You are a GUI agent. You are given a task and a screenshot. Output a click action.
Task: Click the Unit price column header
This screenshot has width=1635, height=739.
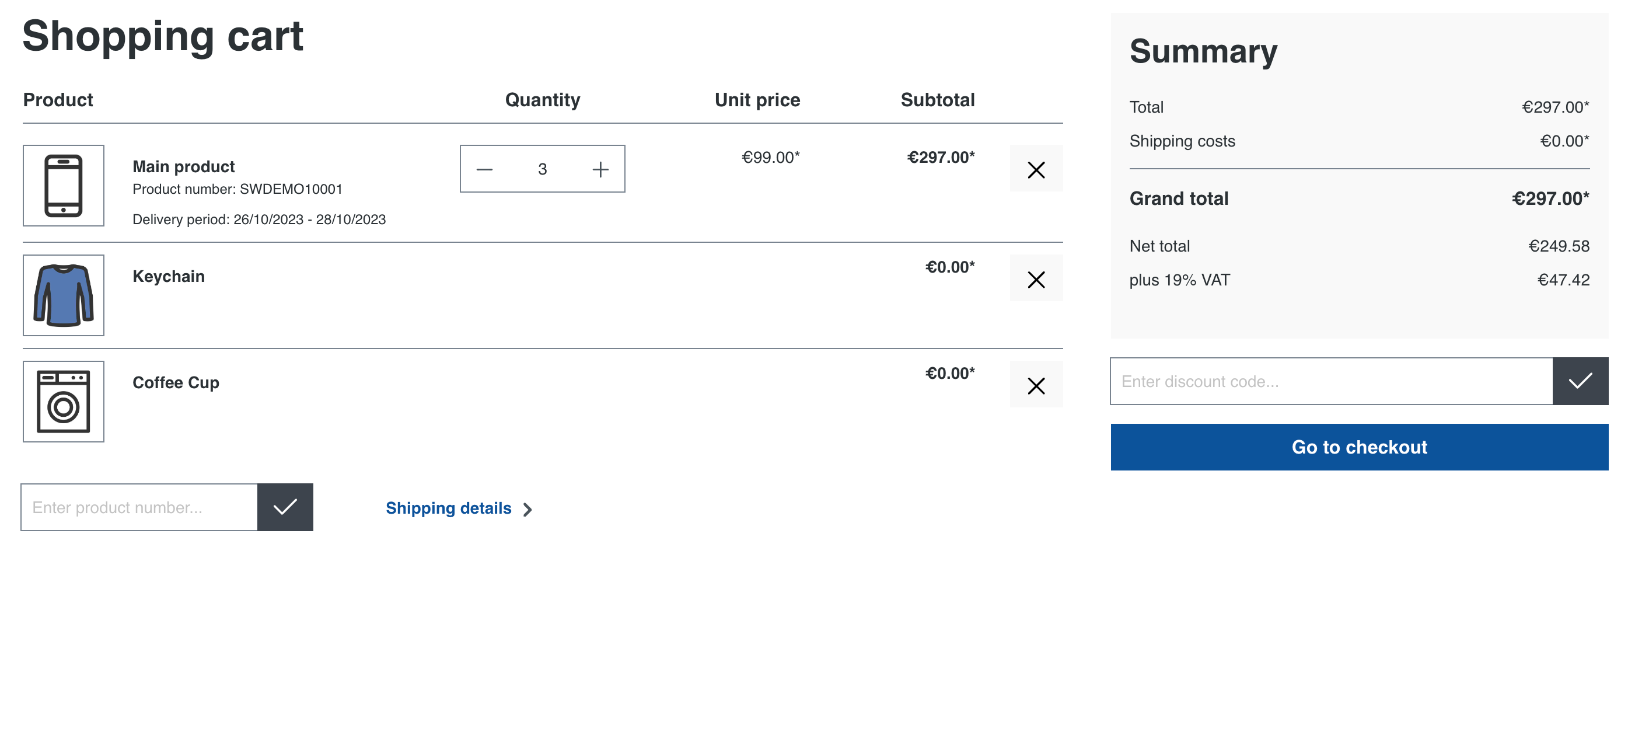click(757, 100)
